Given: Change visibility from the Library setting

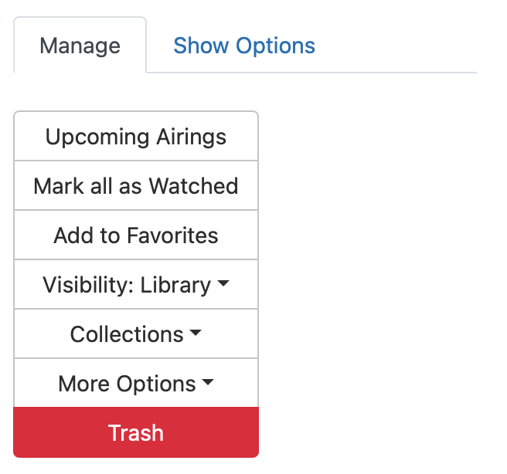Looking at the screenshot, I should 136,285.
